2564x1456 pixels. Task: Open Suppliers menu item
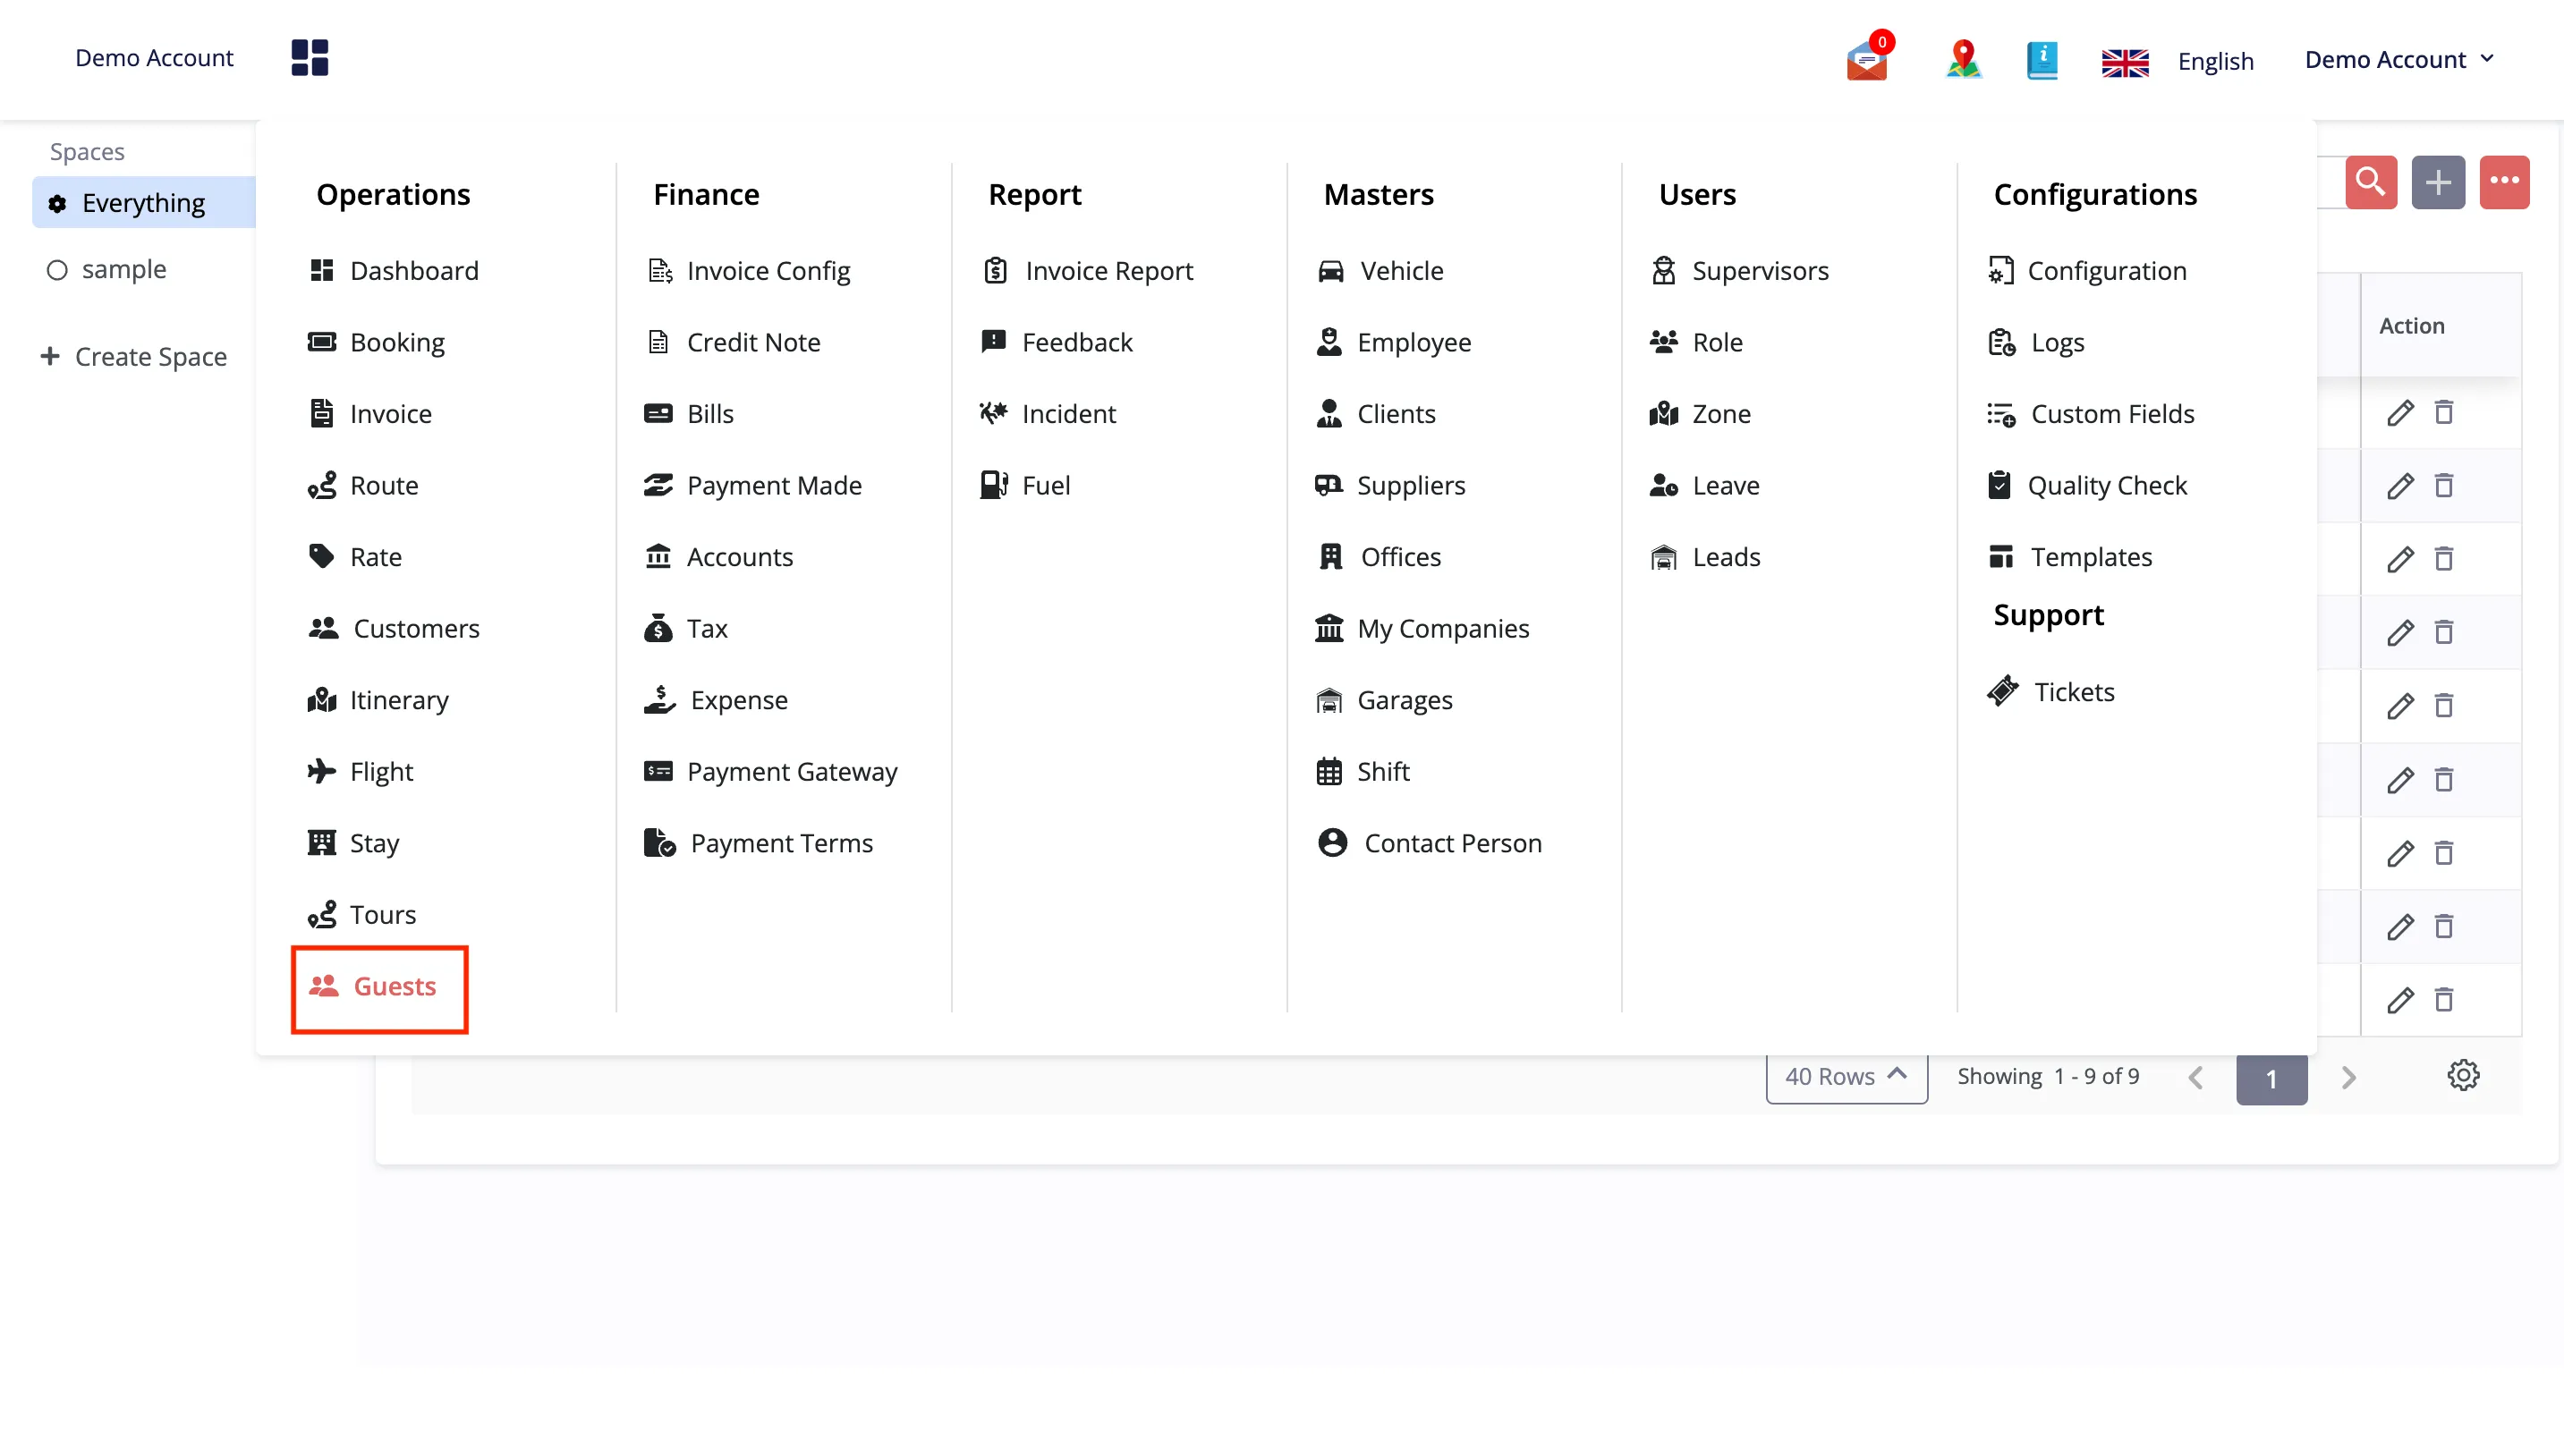coord(1391,486)
